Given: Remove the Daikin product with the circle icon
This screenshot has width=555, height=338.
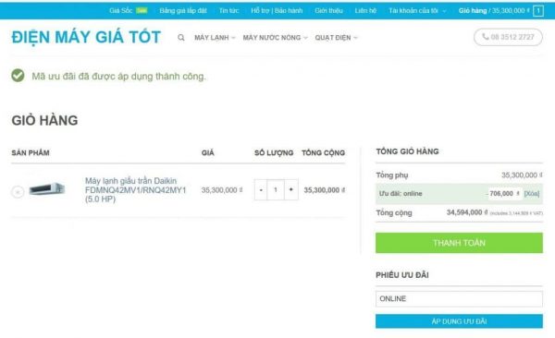Looking at the screenshot, I should pyautogui.click(x=18, y=192).
